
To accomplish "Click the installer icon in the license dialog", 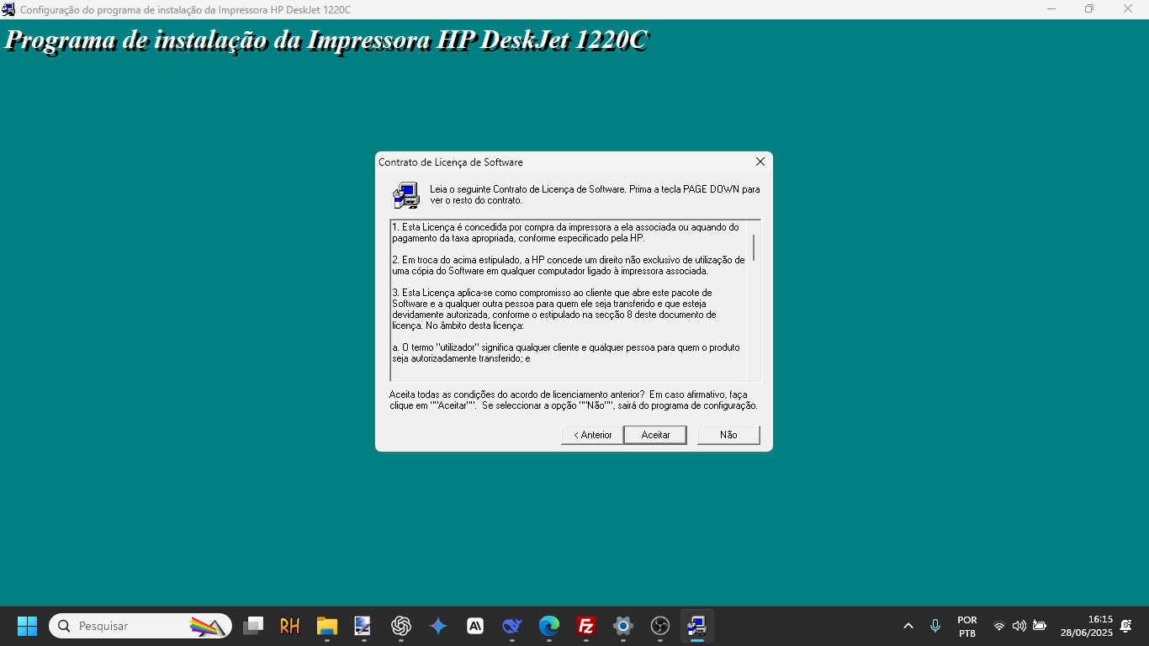I will pos(406,195).
